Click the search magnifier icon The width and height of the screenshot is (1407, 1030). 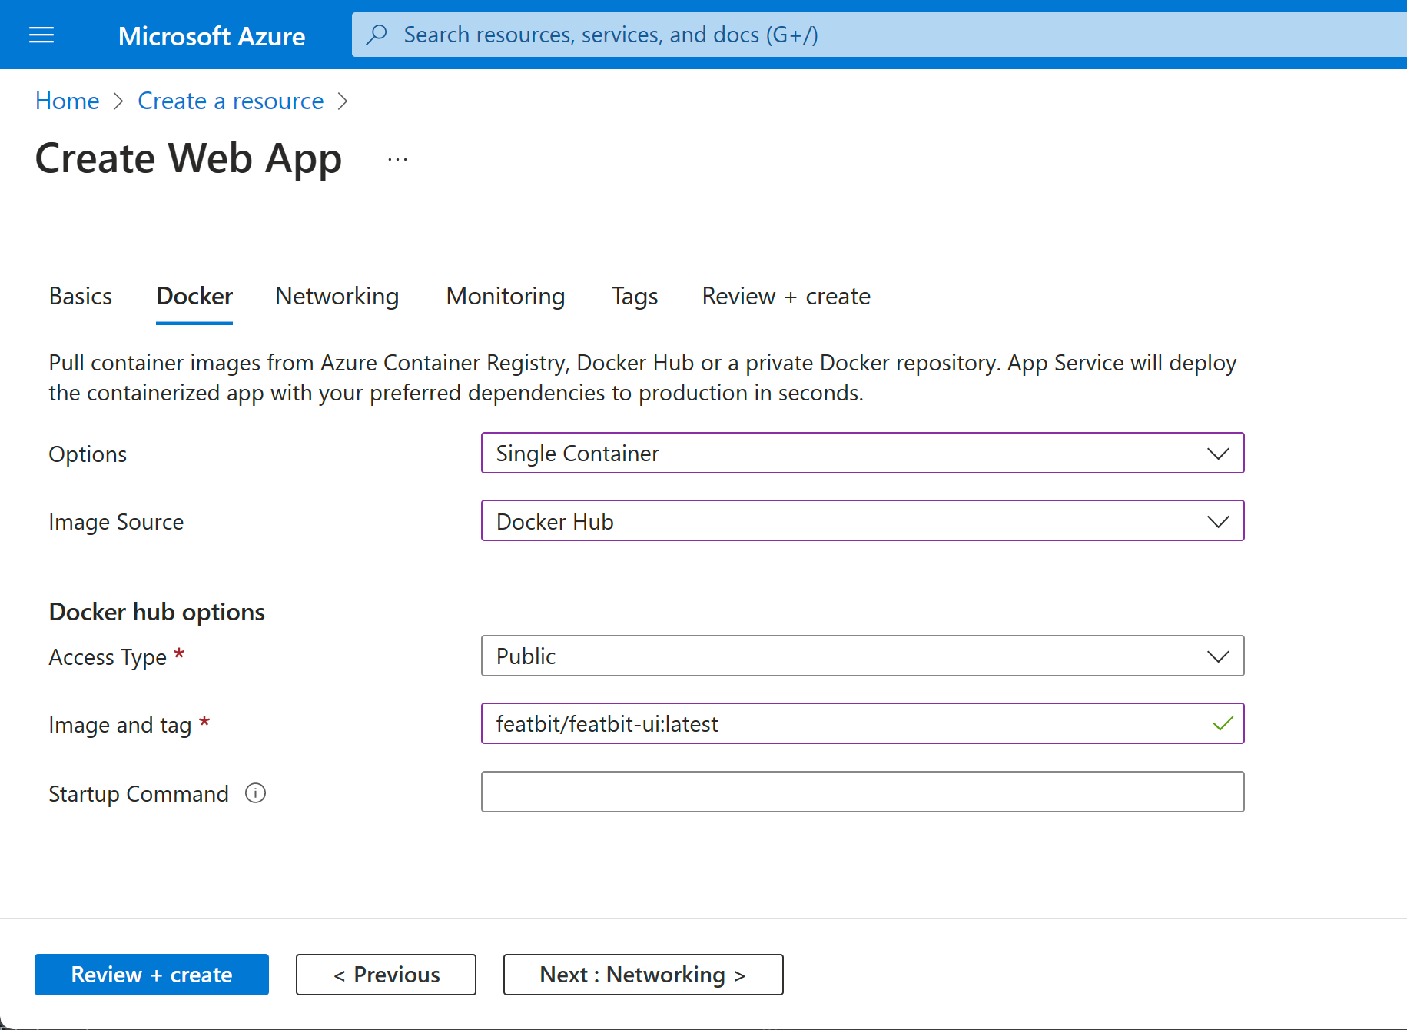click(x=377, y=35)
